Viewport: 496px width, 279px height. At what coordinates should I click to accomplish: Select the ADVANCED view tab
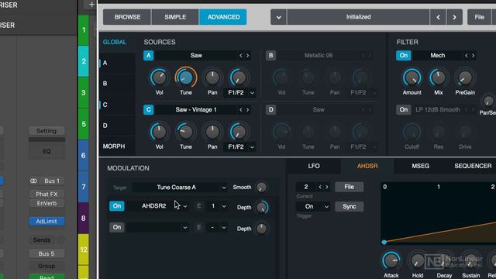223,17
